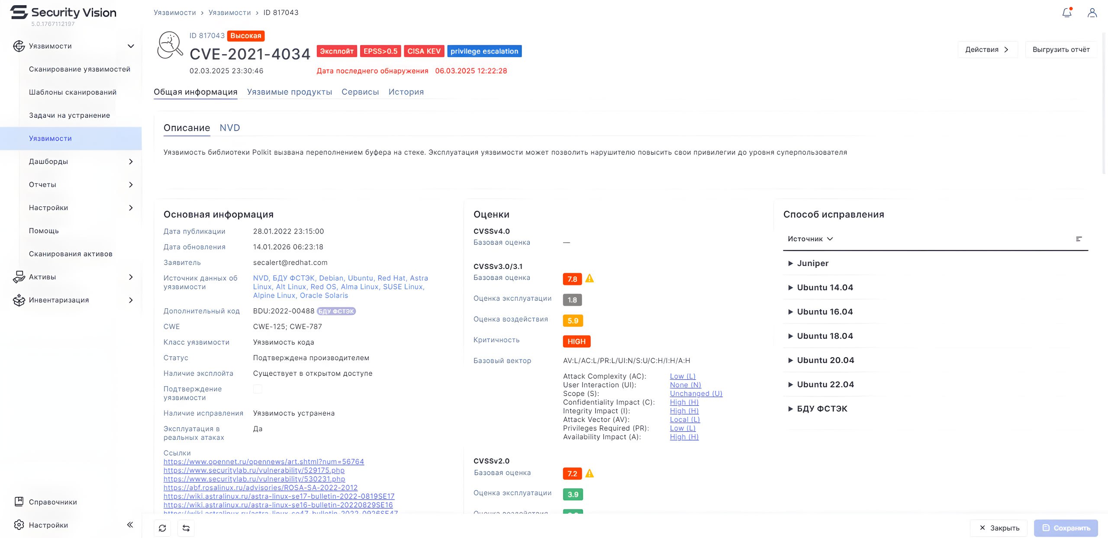
Task: Expand the Juniper remediation entry
Action: click(790, 263)
